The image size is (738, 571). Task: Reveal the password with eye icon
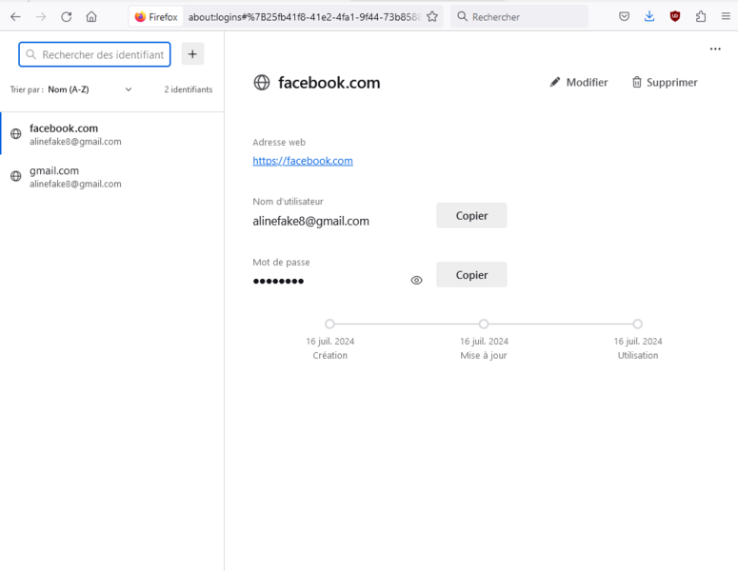[416, 281]
